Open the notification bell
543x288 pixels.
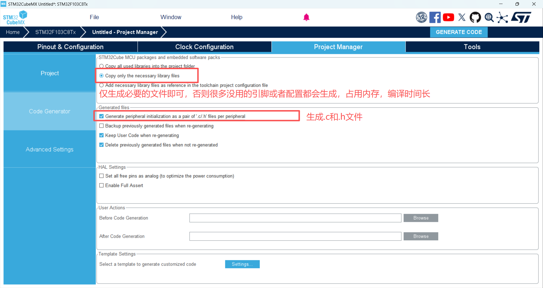click(306, 17)
